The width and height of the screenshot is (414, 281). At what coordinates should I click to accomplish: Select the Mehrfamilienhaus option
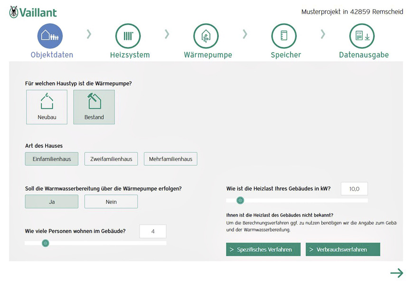click(170, 159)
